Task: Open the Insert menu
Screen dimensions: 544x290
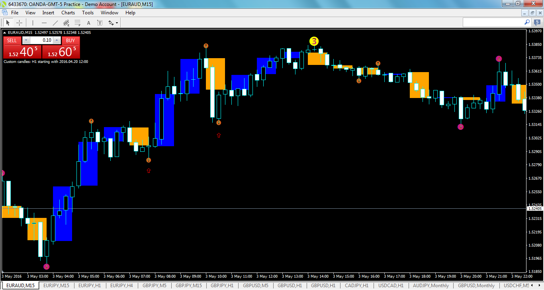Action: pos(48,12)
